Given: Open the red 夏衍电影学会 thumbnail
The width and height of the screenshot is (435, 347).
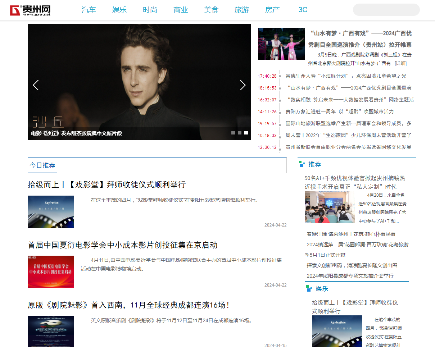Looking at the screenshot, I should point(51,272).
